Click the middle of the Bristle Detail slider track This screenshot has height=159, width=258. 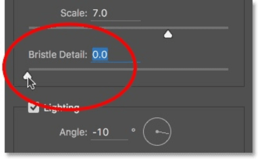point(128,69)
